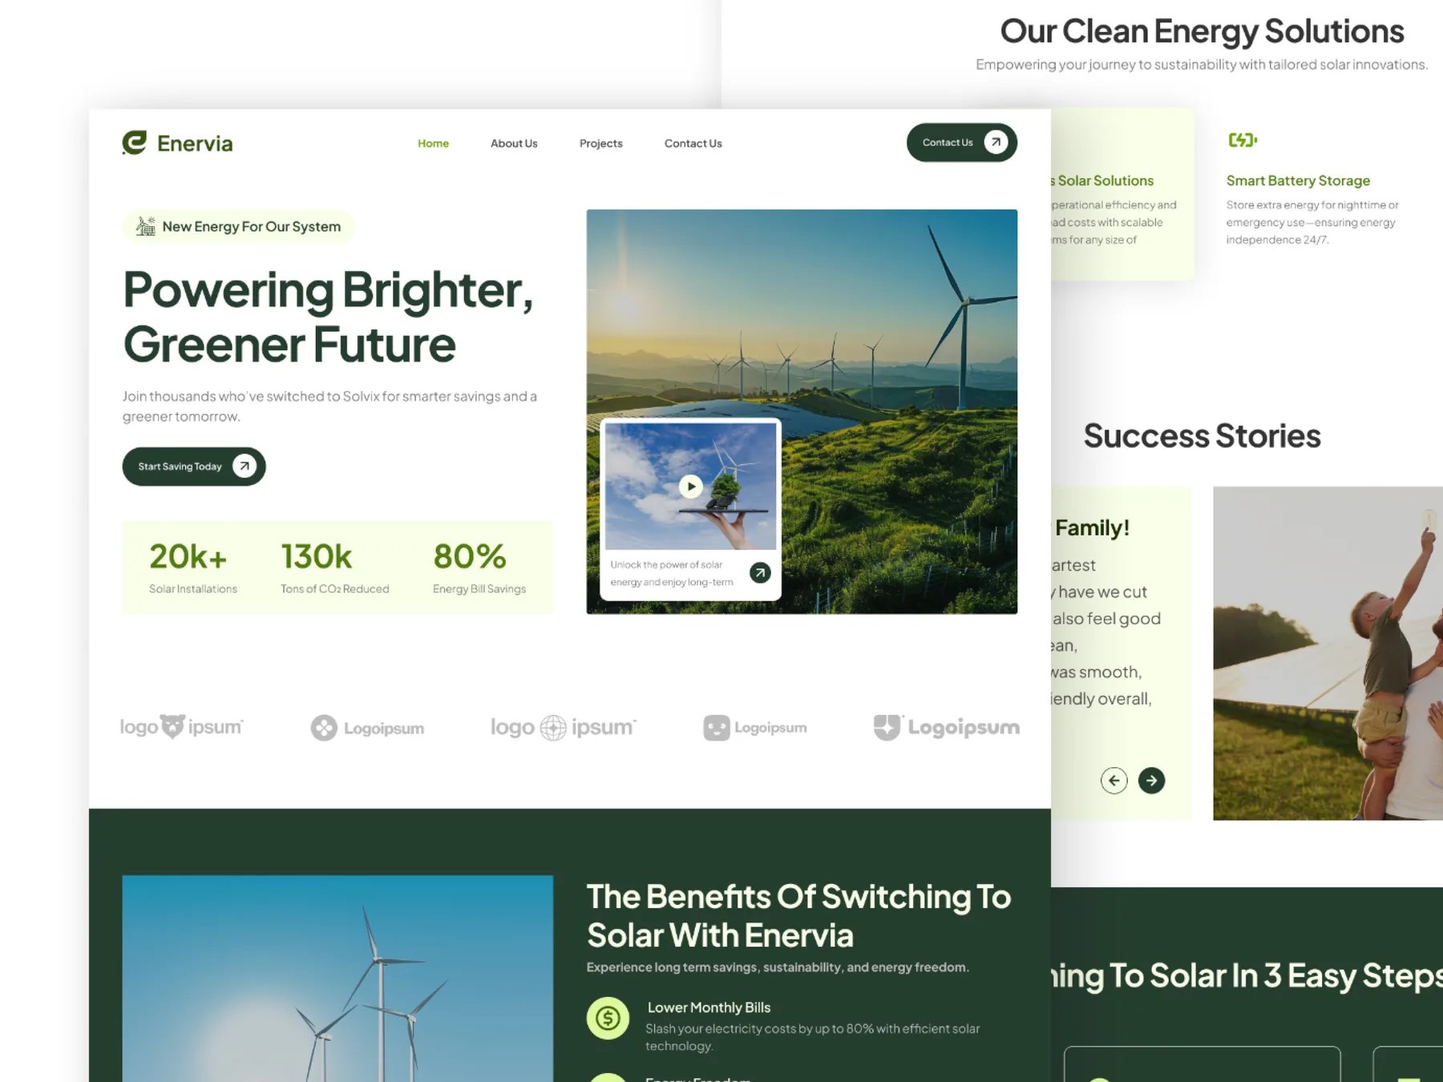The width and height of the screenshot is (1443, 1082).
Task: Click the 80% Energy Bill Savings stat
Action: (x=479, y=567)
